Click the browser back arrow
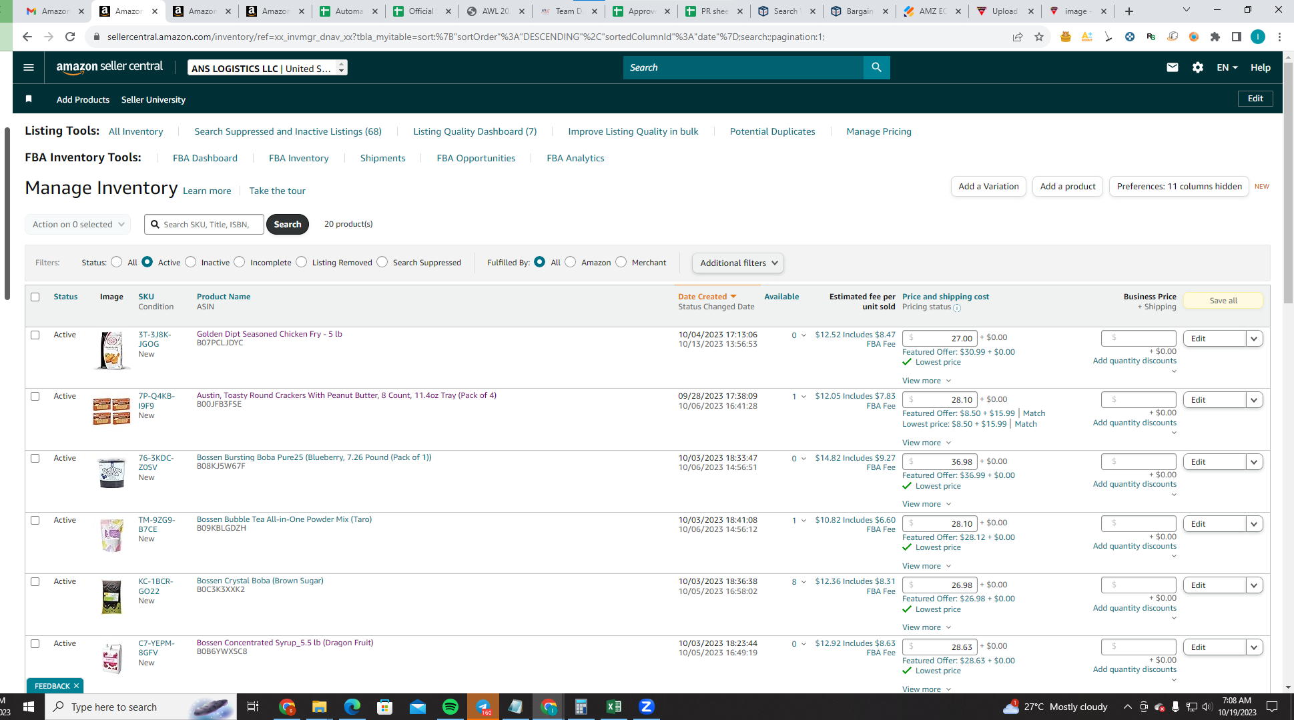 (27, 37)
